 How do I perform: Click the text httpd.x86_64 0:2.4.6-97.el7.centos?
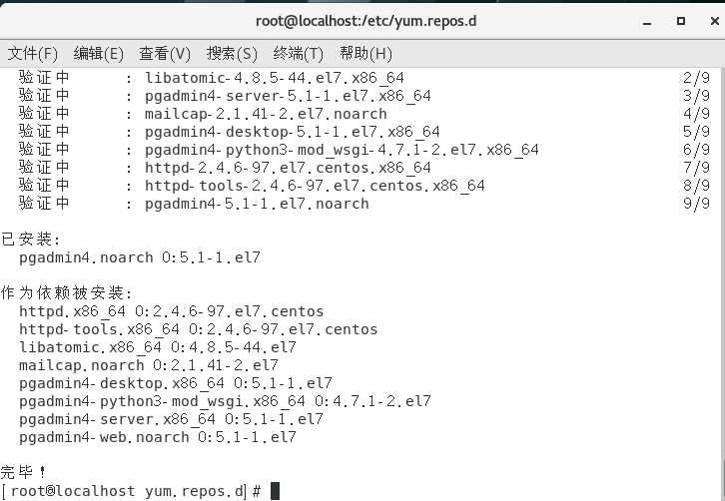(171, 311)
